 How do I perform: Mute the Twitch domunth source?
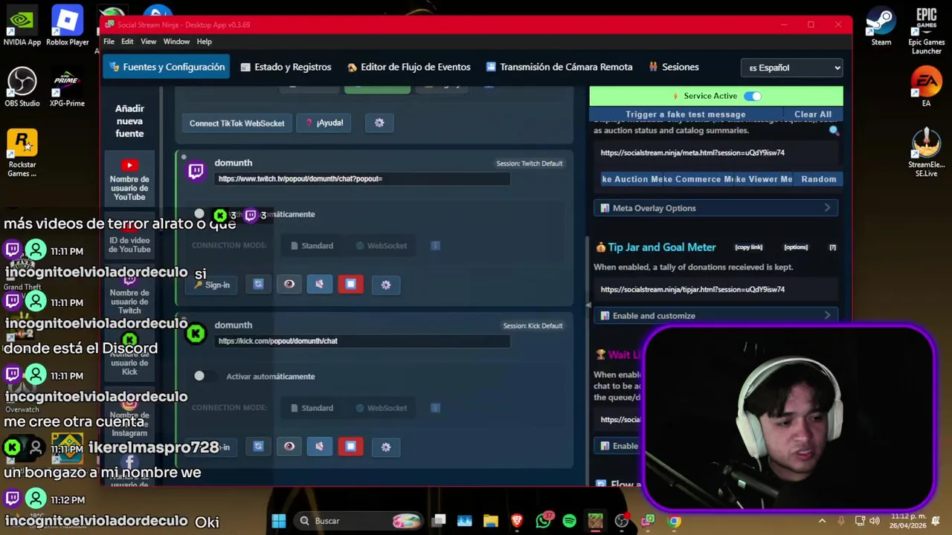319,284
